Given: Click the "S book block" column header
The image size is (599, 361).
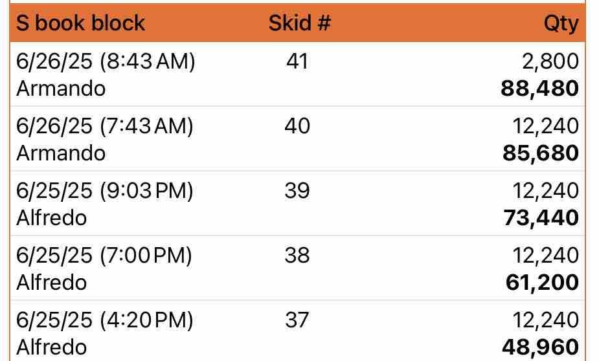Looking at the screenshot, I should tap(80, 23).
